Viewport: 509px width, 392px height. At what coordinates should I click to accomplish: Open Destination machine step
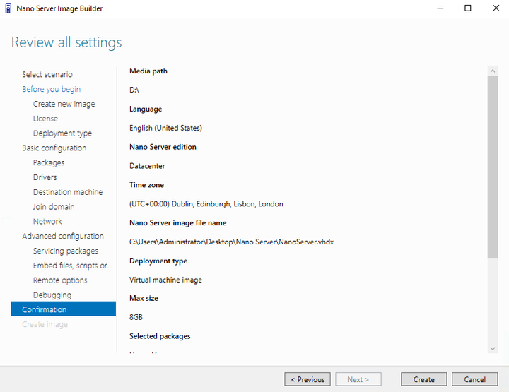(x=68, y=192)
